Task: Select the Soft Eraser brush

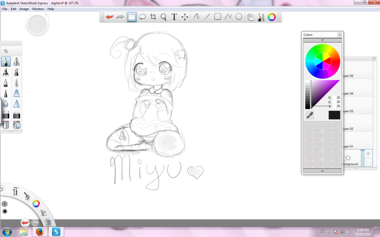Action: pyautogui.click(x=16, y=115)
